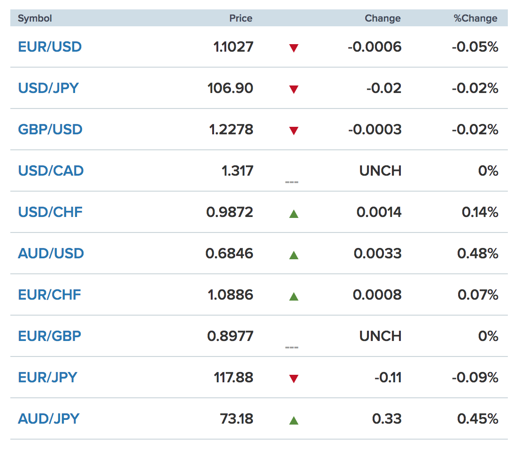
Task: Click the 73.18 price for AUD/JPY
Action: (x=237, y=419)
